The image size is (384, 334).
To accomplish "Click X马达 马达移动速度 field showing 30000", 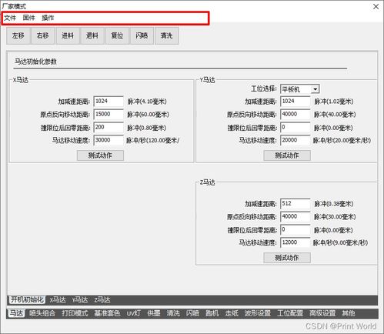I will coord(109,140).
